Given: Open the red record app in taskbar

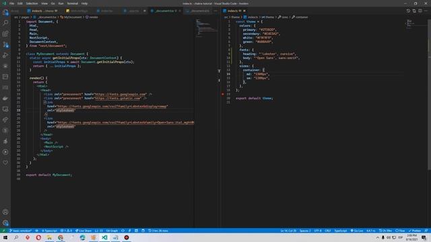Looking at the screenshot, I should click(x=127, y=237).
